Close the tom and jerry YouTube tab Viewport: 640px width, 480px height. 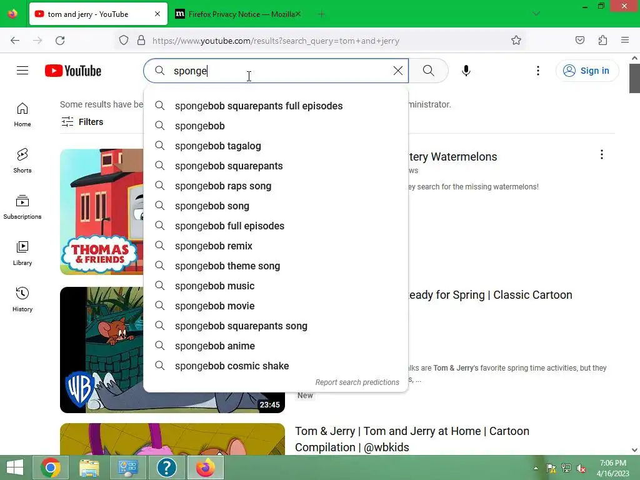(x=157, y=14)
